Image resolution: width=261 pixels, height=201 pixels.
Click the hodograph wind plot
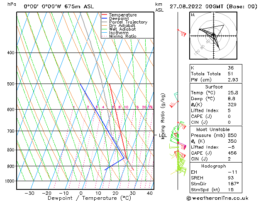click(213, 36)
